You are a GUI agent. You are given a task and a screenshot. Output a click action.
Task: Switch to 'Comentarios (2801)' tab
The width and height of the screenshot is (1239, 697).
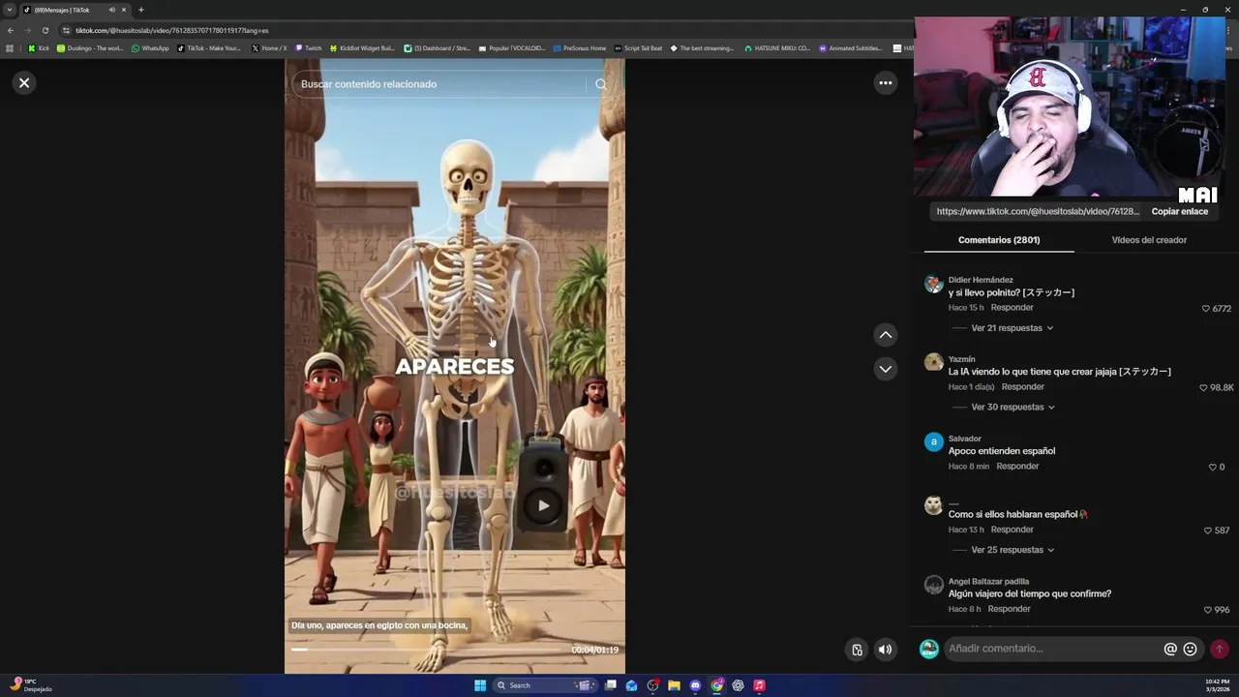point(999,240)
